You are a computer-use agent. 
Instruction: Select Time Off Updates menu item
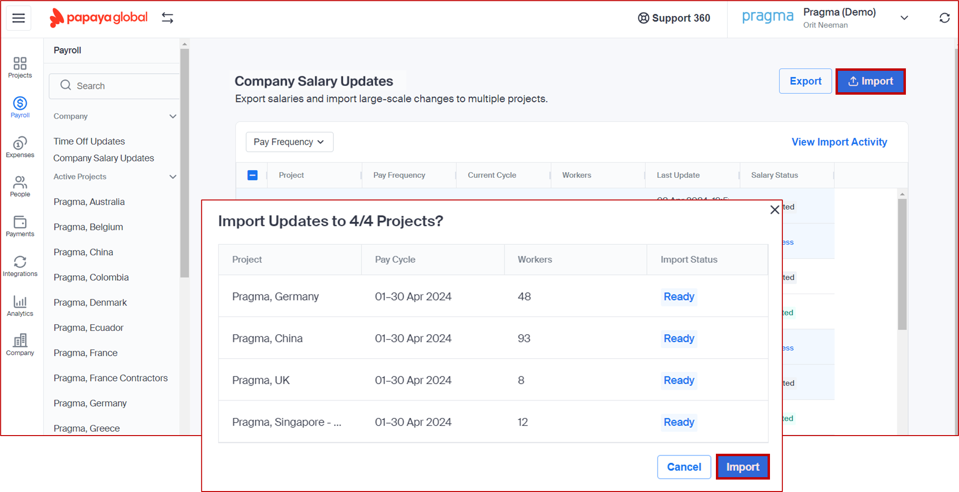[89, 141]
